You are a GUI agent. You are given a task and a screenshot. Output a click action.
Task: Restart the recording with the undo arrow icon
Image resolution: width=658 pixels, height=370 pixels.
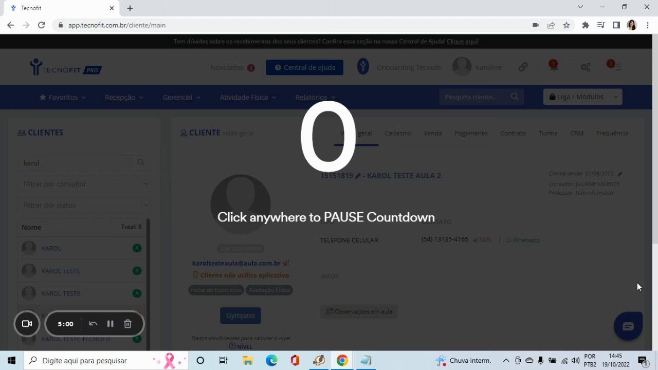[93, 324]
